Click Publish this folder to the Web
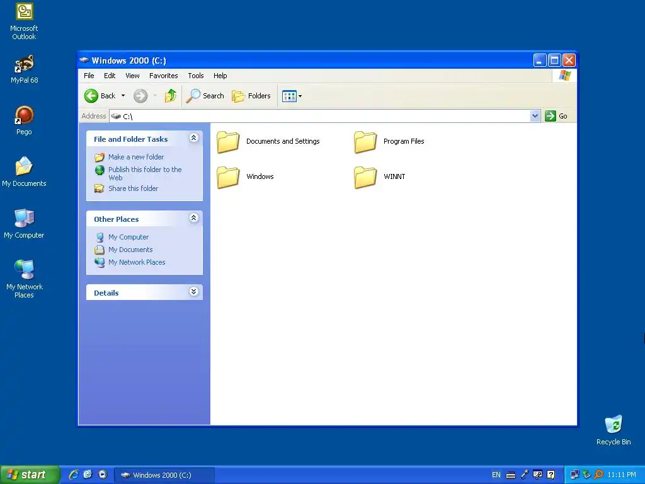The height and width of the screenshot is (484, 645). (x=145, y=173)
